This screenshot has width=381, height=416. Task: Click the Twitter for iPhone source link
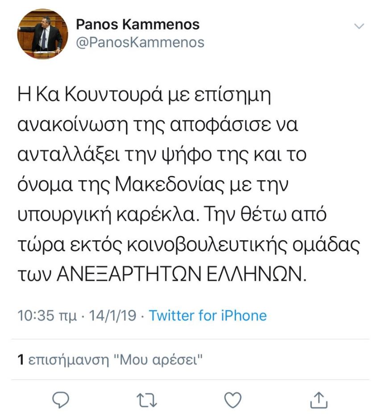point(207,316)
